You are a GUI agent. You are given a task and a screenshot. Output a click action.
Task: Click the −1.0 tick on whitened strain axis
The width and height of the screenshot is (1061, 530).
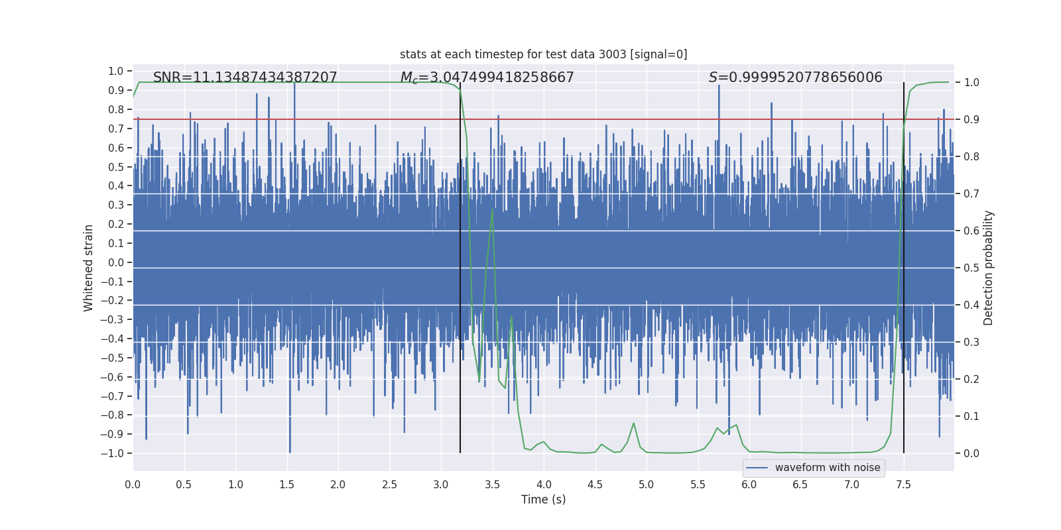pyautogui.click(x=112, y=453)
